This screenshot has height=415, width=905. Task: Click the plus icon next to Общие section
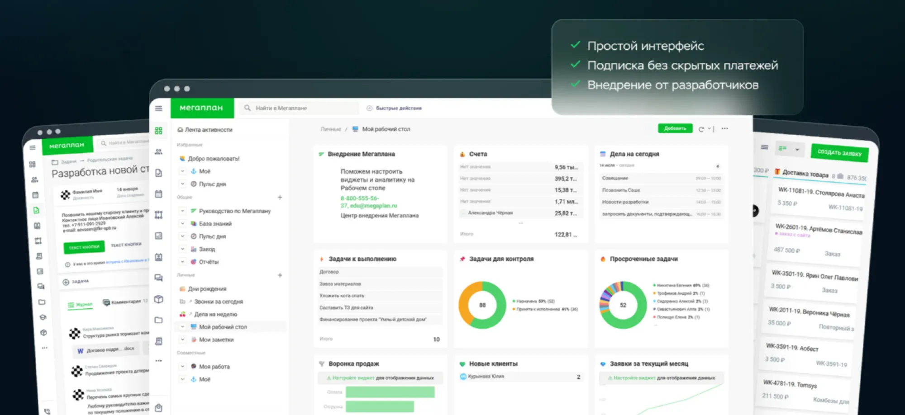(x=280, y=198)
